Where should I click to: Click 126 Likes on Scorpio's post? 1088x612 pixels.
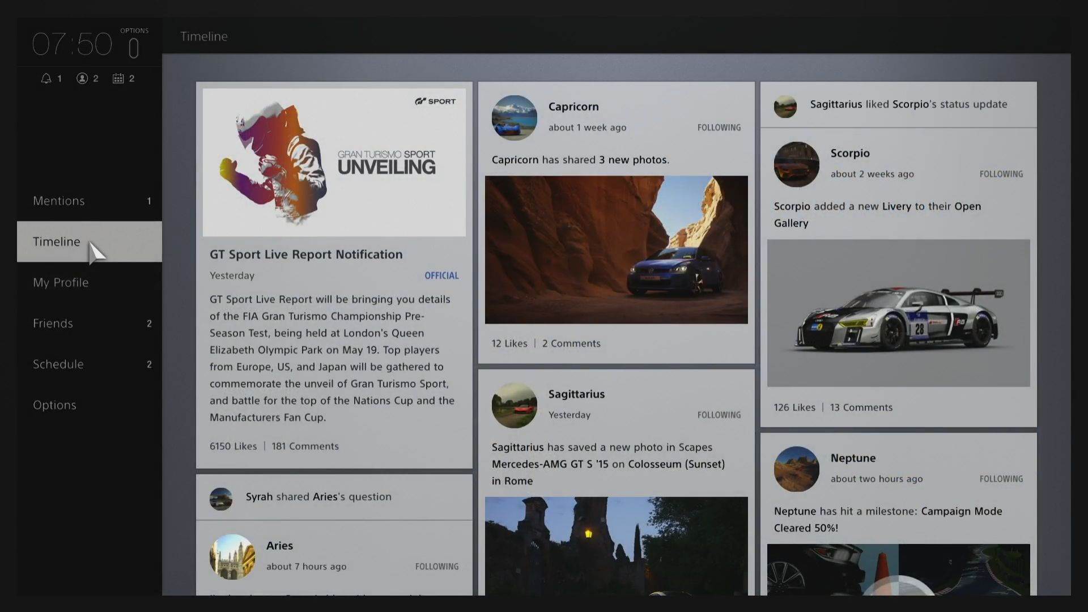pyautogui.click(x=794, y=407)
